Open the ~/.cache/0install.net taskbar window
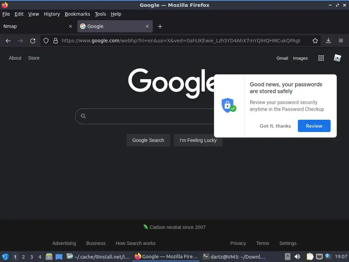Screen dimensions: 349x262 click(x=98, y=257)
